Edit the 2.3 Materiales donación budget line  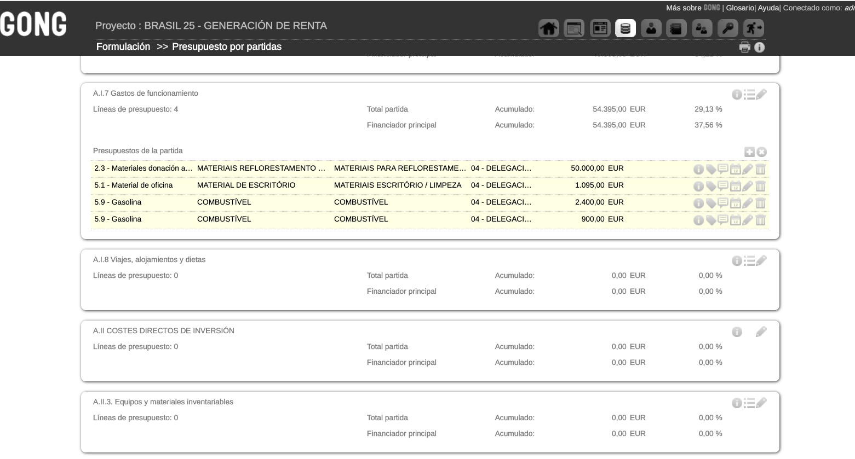click(748, 169)
